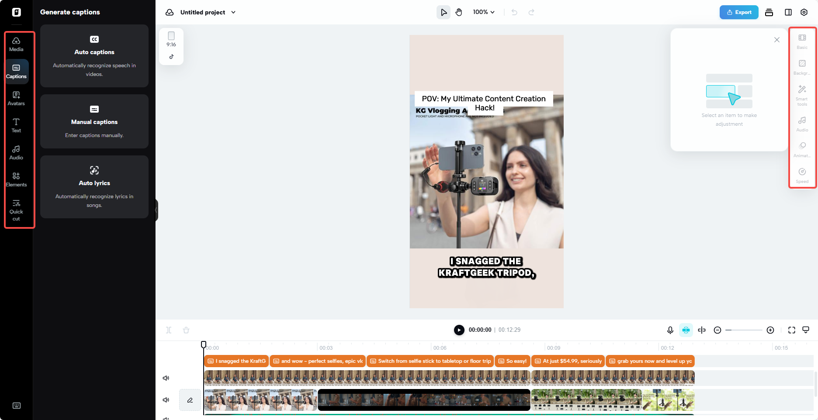Open the Avatars panel

pyautogui.click(x=16, y=99)
